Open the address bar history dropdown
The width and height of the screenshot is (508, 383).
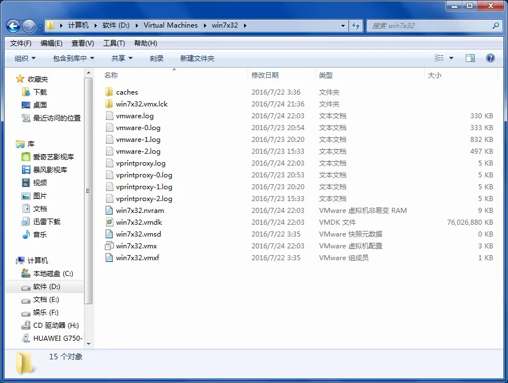[343, 25]
